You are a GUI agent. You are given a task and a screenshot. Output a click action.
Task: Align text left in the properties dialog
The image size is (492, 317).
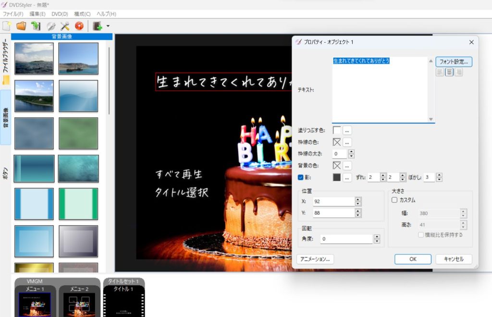[x=440, y=72]
